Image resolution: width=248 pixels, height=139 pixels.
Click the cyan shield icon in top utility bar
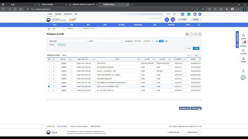coord(189,14)
